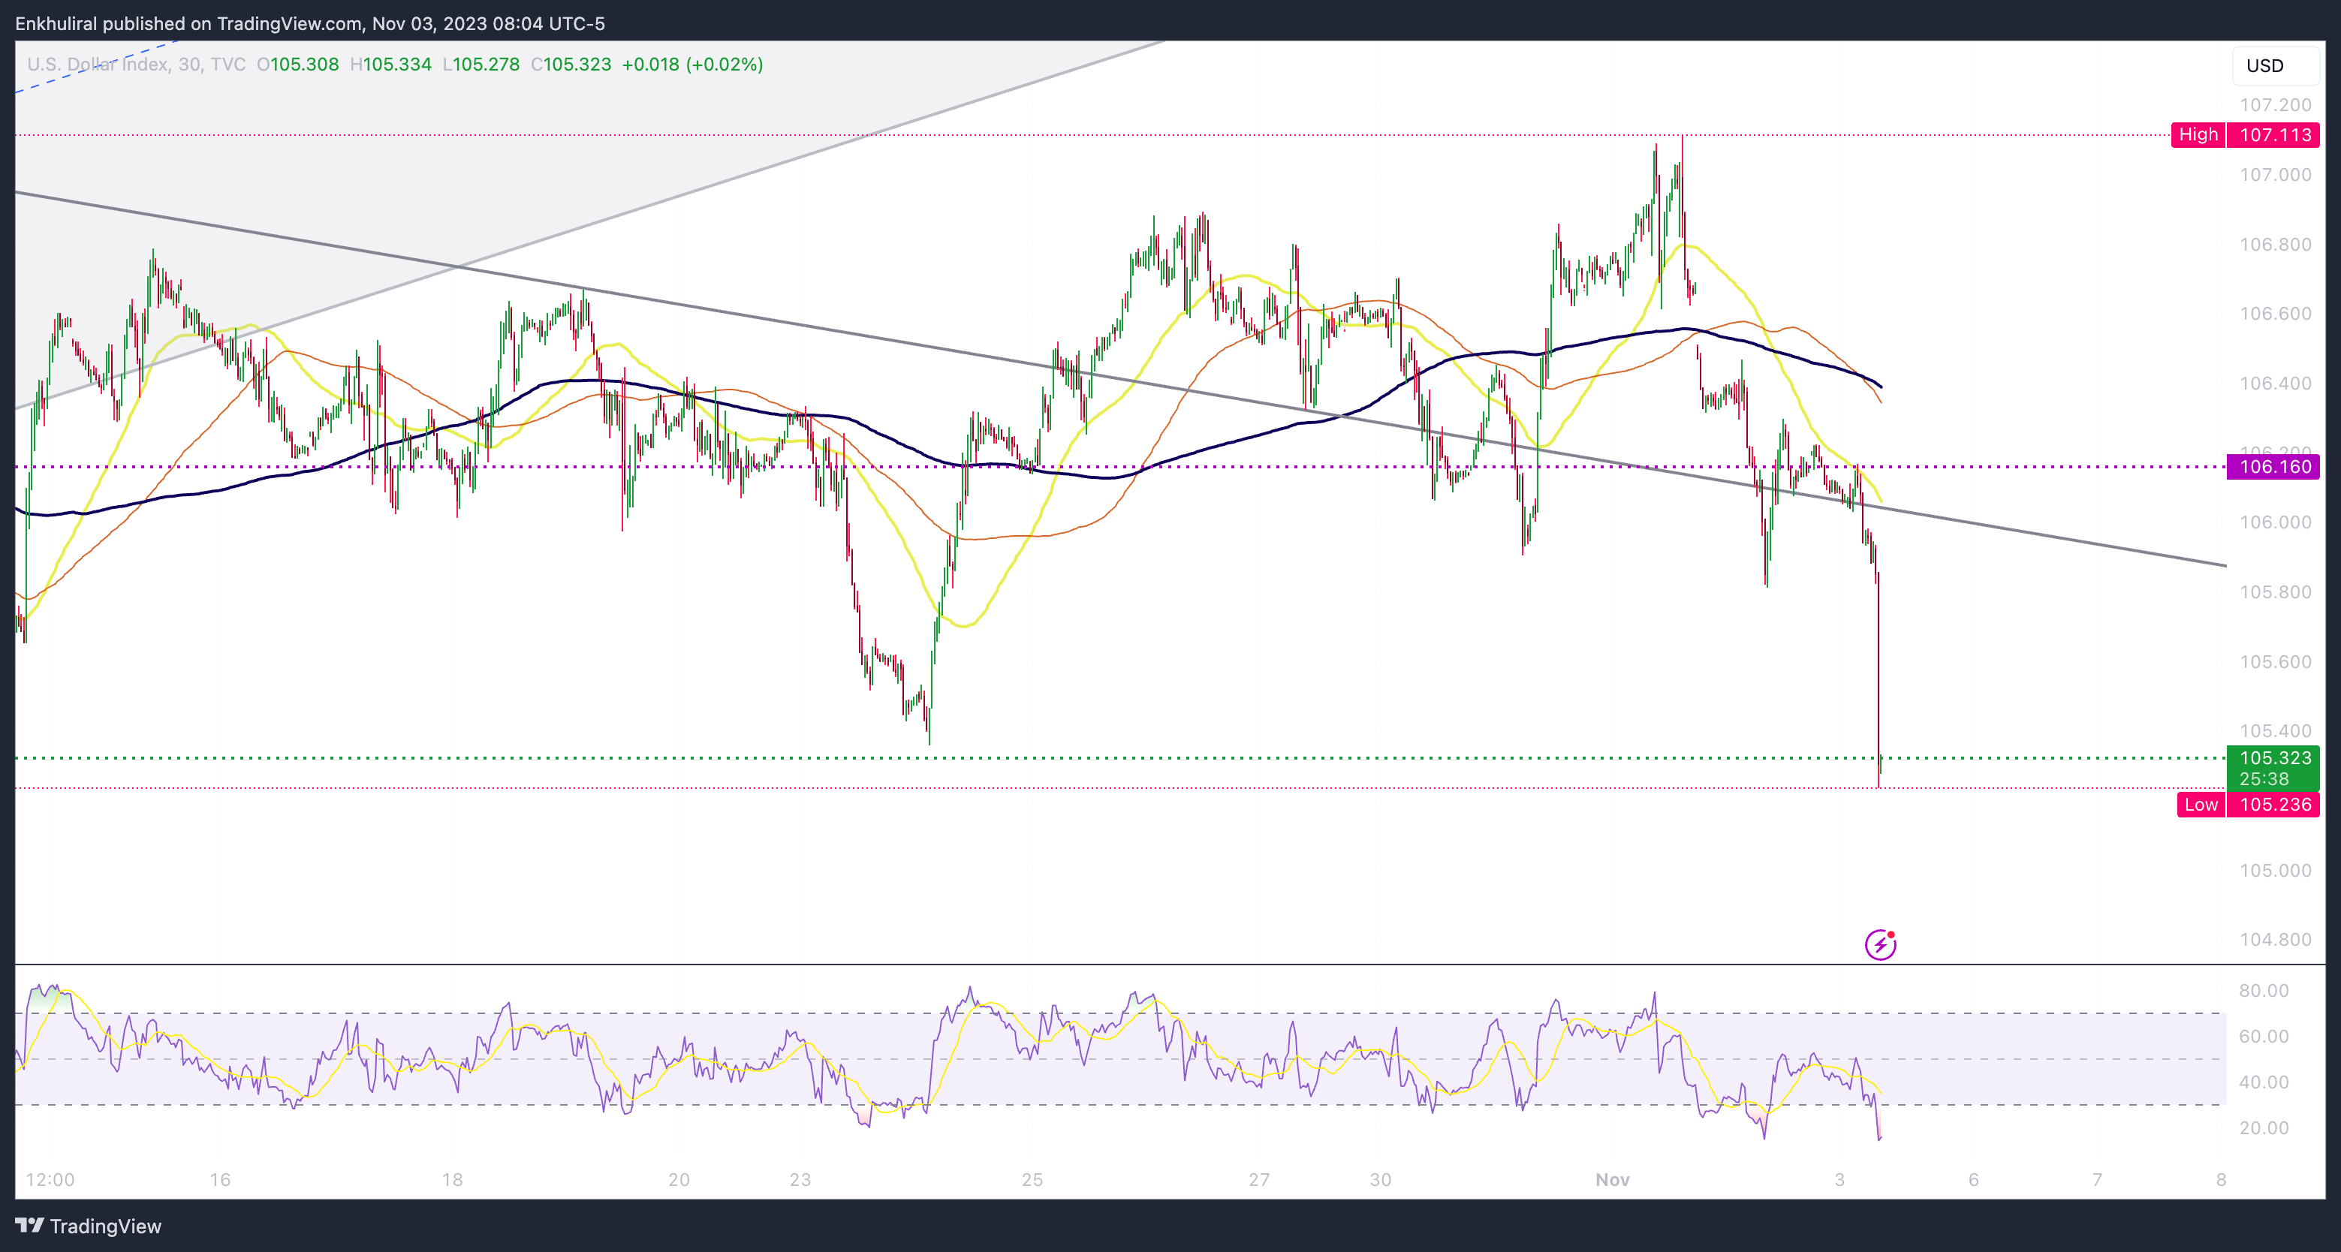Click the close value C105.323 in legend

(x=571, y=65)
